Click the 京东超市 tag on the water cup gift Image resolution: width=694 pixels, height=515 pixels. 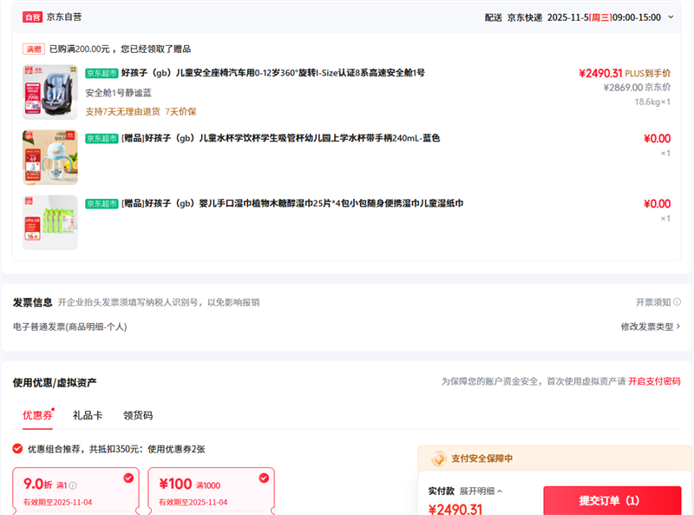click(x=101, y=137)
